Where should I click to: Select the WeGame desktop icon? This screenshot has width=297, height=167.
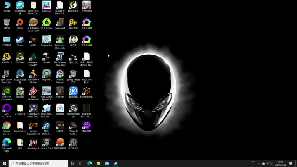20,58
